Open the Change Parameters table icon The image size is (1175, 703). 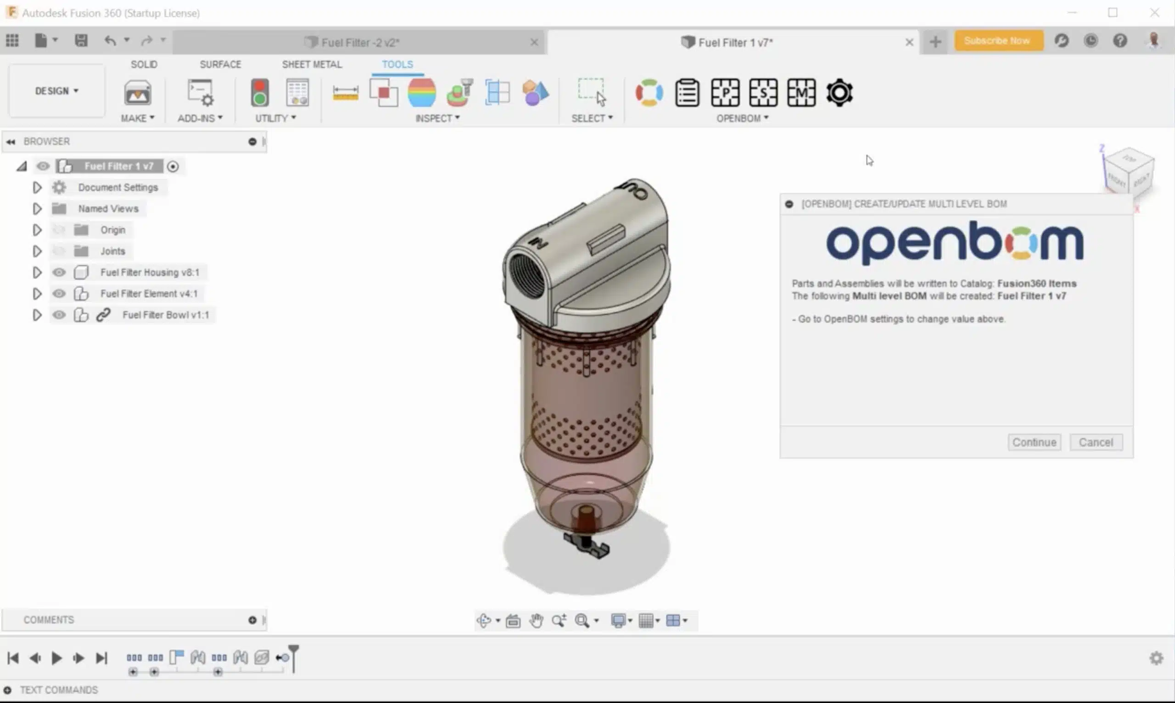[x=297, y=92]
